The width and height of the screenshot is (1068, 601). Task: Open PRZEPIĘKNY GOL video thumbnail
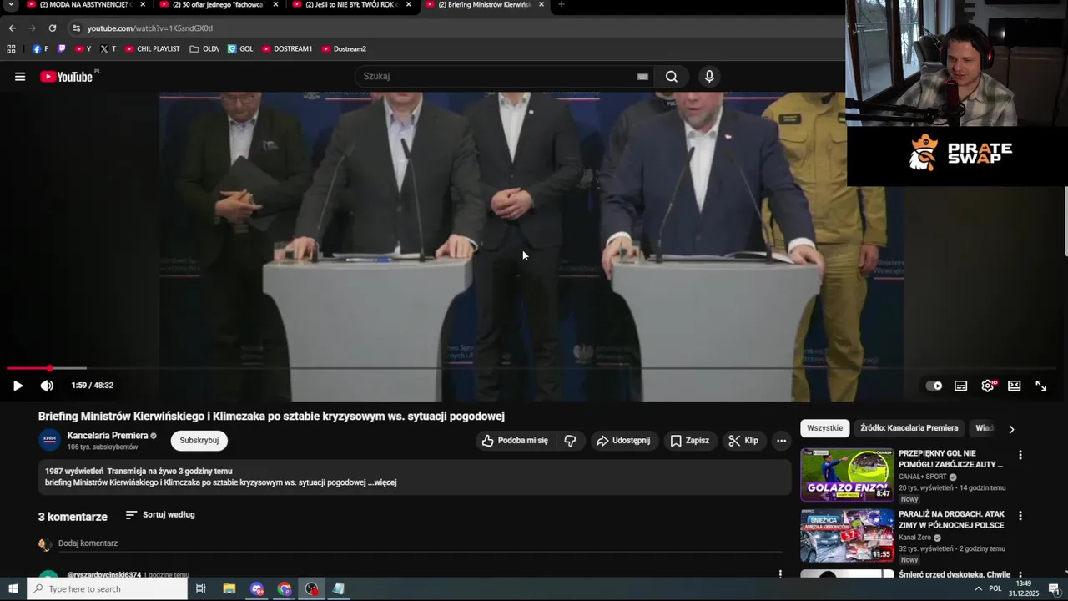[x=847, y=475]
